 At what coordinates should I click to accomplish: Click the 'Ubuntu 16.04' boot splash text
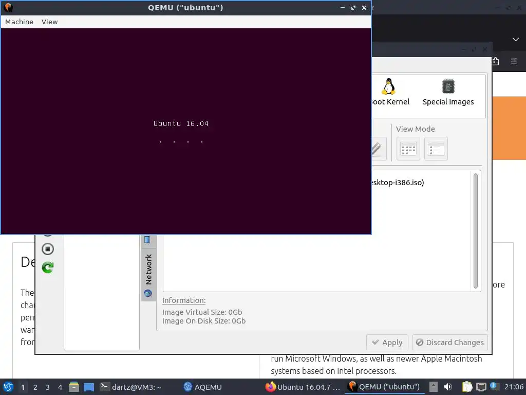click(181, 123)
